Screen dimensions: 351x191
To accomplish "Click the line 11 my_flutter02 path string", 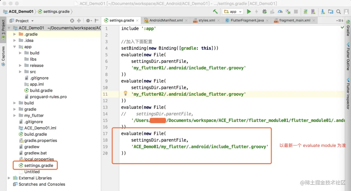I will tap(189, 94).
